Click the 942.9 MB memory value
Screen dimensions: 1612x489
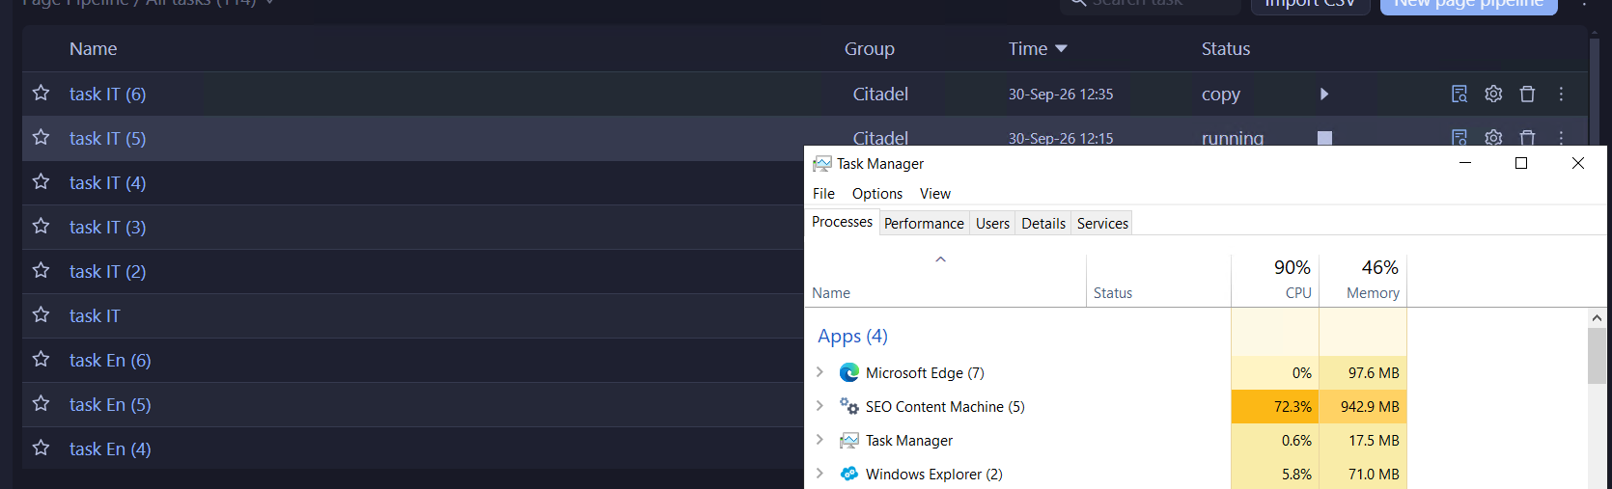[1370, 407]
